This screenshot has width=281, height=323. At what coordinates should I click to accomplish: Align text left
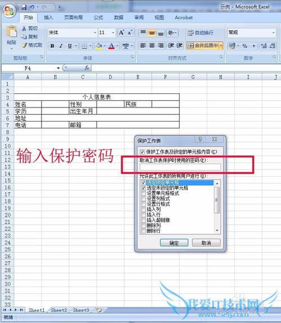pyautogui.click(x=143, y=46)
